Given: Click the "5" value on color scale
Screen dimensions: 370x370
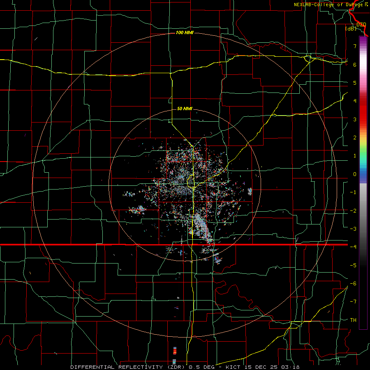Looking at the screenshot, I should click(x=355, y=83).
